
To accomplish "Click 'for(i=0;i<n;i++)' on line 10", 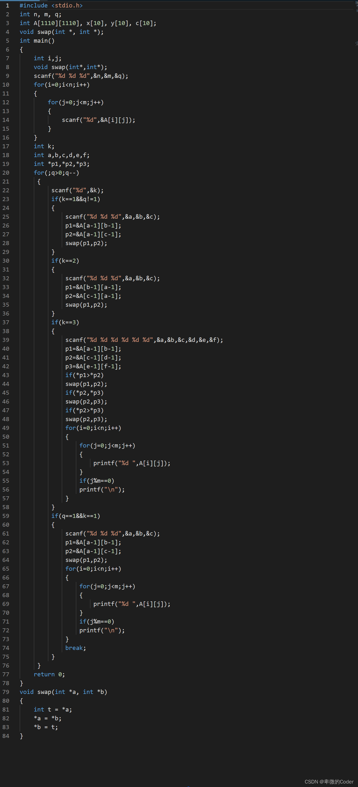I will (x=61, y=85).
